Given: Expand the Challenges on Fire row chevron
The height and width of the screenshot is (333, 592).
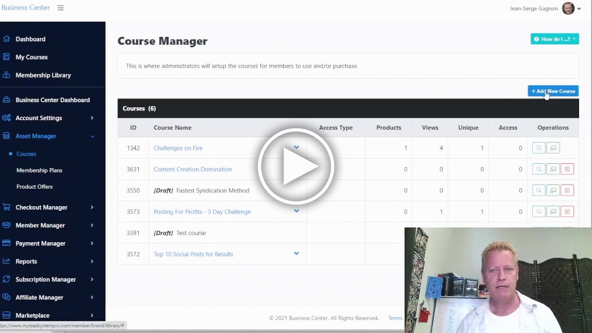Looking at the screenshot, I should coord(296,148).
